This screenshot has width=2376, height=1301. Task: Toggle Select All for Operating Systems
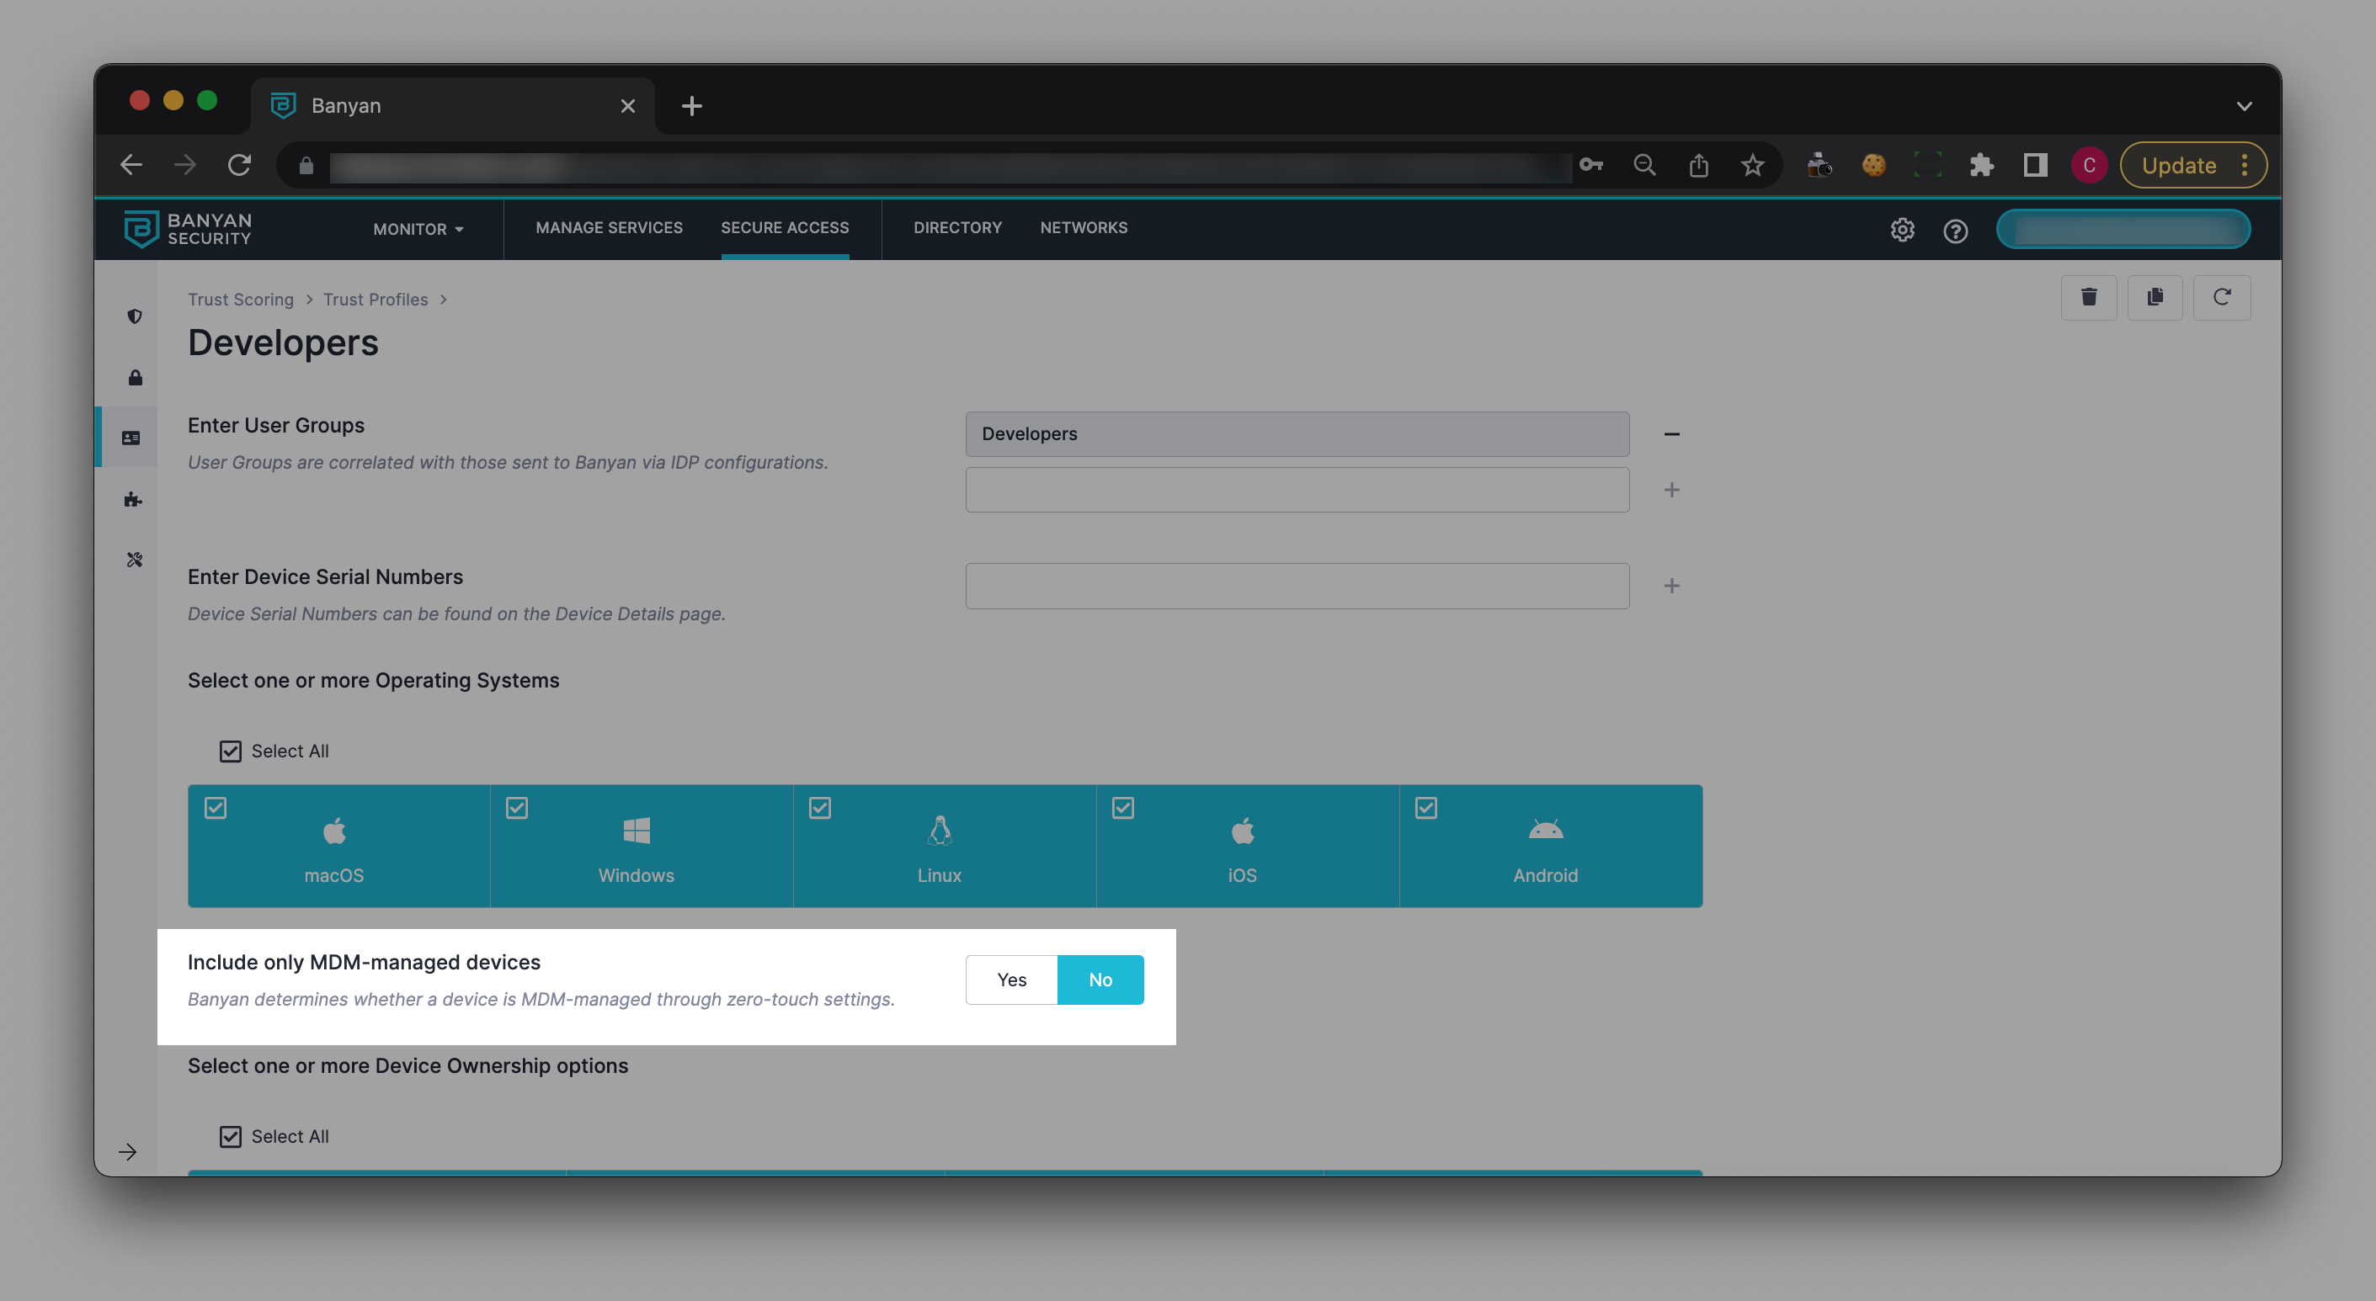[231, 751]
